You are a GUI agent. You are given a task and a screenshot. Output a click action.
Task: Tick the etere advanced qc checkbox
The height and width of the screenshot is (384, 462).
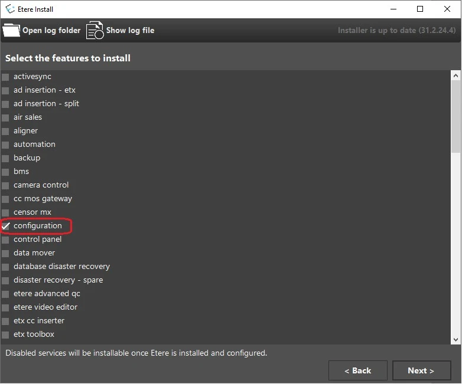[x=5, y=294]
